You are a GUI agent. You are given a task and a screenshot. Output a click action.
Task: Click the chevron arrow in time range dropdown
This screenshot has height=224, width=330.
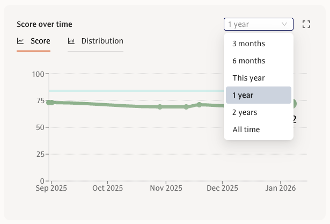click(x=284, y=24)
